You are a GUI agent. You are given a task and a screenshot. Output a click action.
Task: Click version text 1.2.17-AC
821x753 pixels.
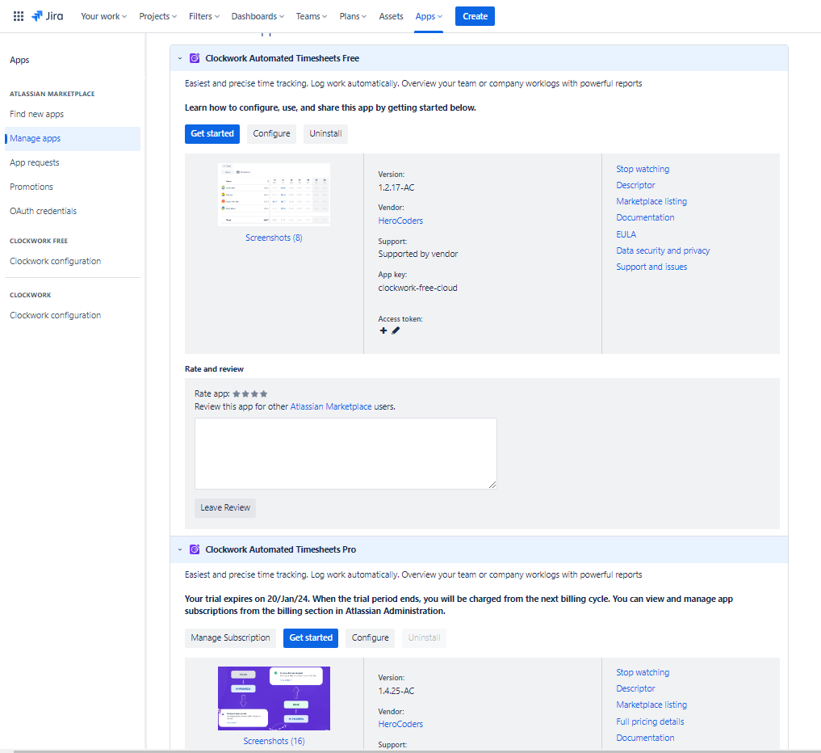coord(396,187)
